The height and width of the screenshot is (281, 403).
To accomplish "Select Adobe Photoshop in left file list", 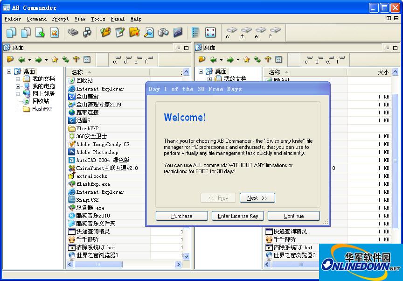I will pyautogui.click(x=97, y=152).
